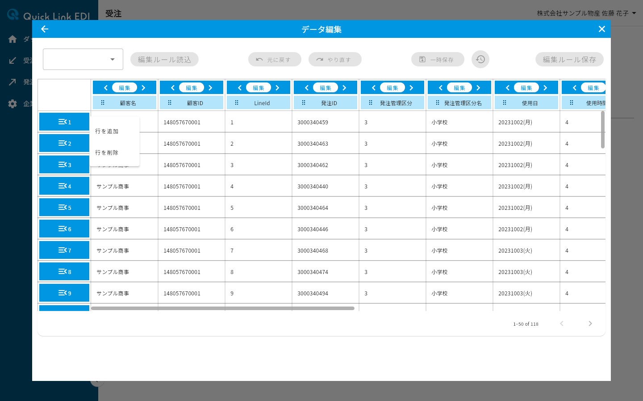
Task: Open the history restore clock icon
Action: click(480, 59)
